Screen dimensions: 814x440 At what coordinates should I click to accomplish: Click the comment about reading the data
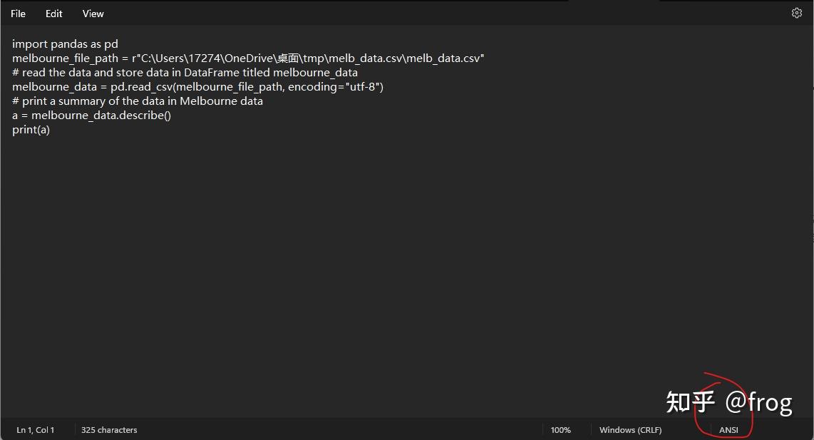pos(185,72)
